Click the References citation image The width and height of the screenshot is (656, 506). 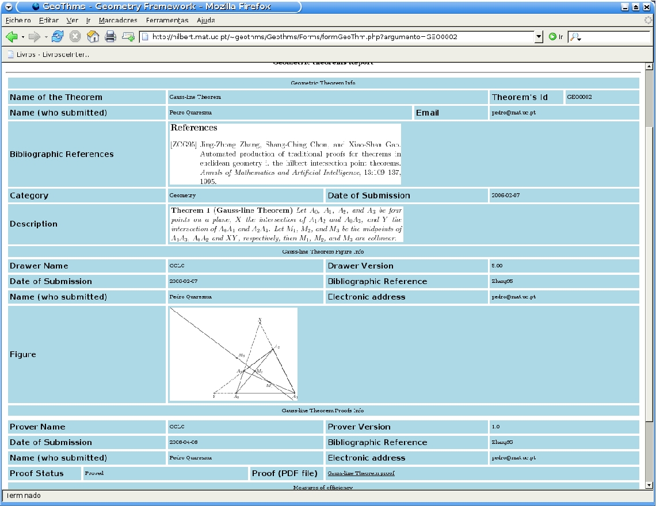285,154
